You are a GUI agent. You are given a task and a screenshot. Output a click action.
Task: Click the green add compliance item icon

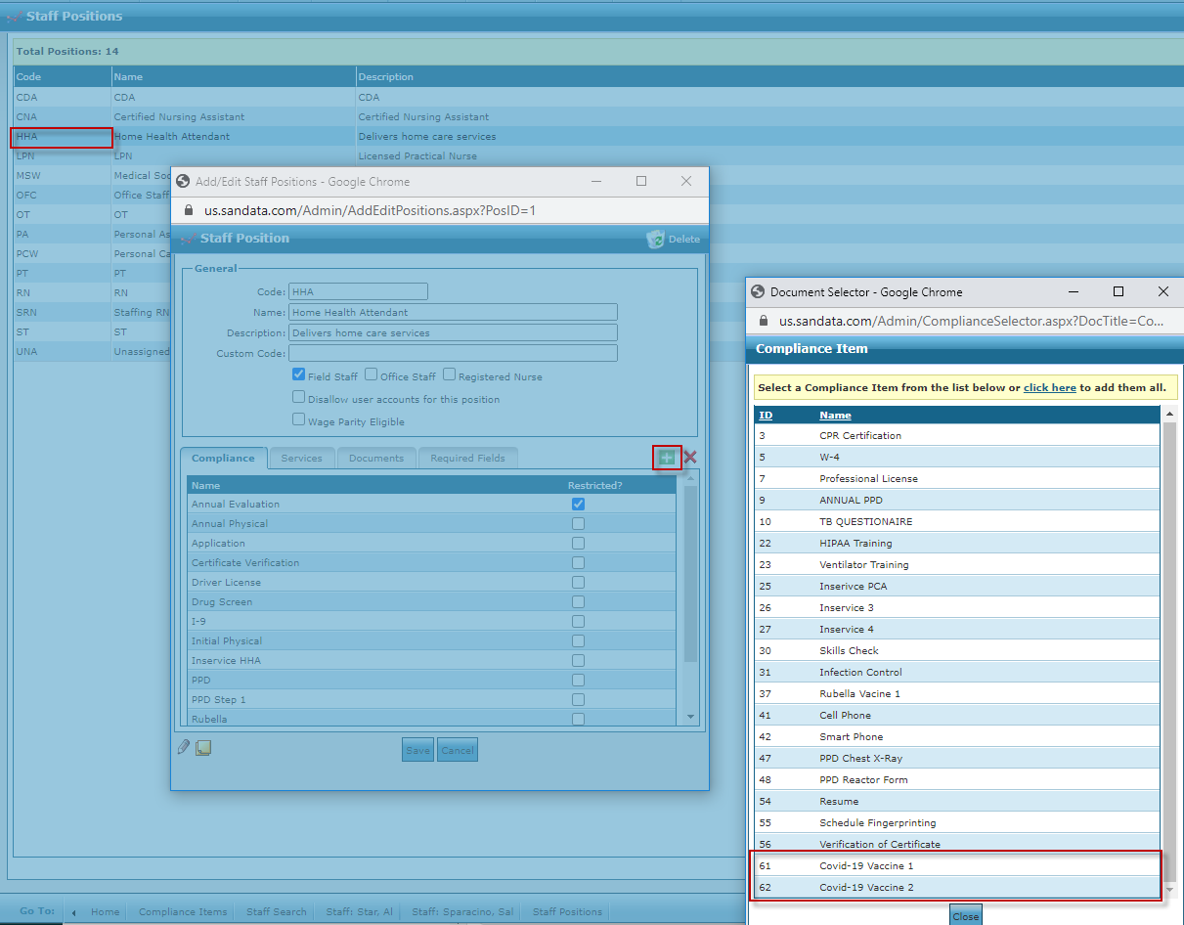[x=667, y=457]
